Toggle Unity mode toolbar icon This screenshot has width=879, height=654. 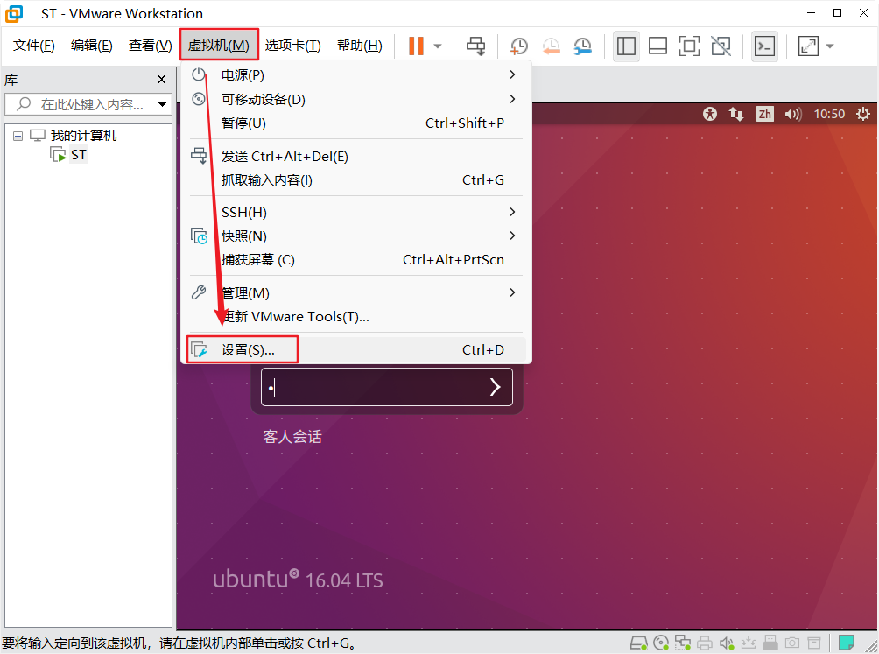tap(721, 46)
